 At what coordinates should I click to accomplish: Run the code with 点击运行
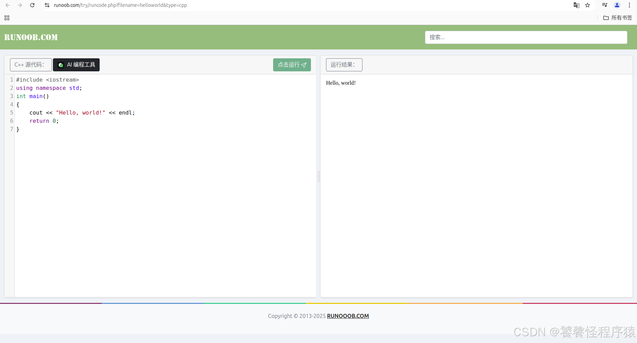[292, 65]
